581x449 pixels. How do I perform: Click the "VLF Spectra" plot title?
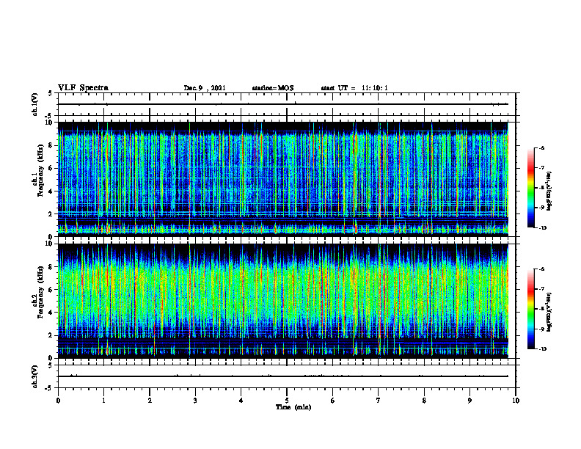tap(83, 88)
